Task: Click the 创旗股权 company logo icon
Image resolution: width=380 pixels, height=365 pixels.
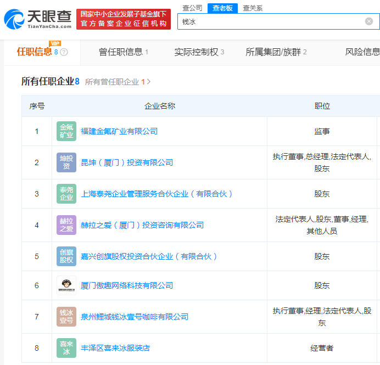Action: coord(66,256)
